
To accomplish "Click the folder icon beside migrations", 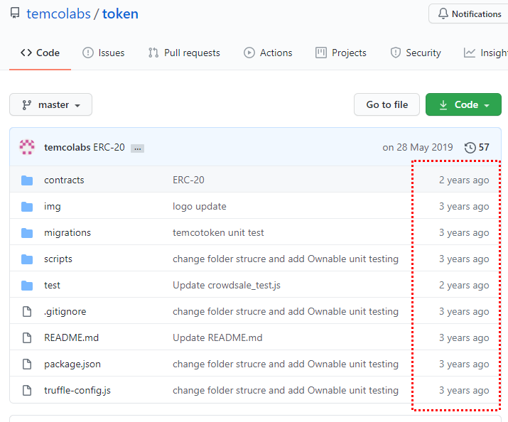I will pyautogui.click(x=27, y=232).
